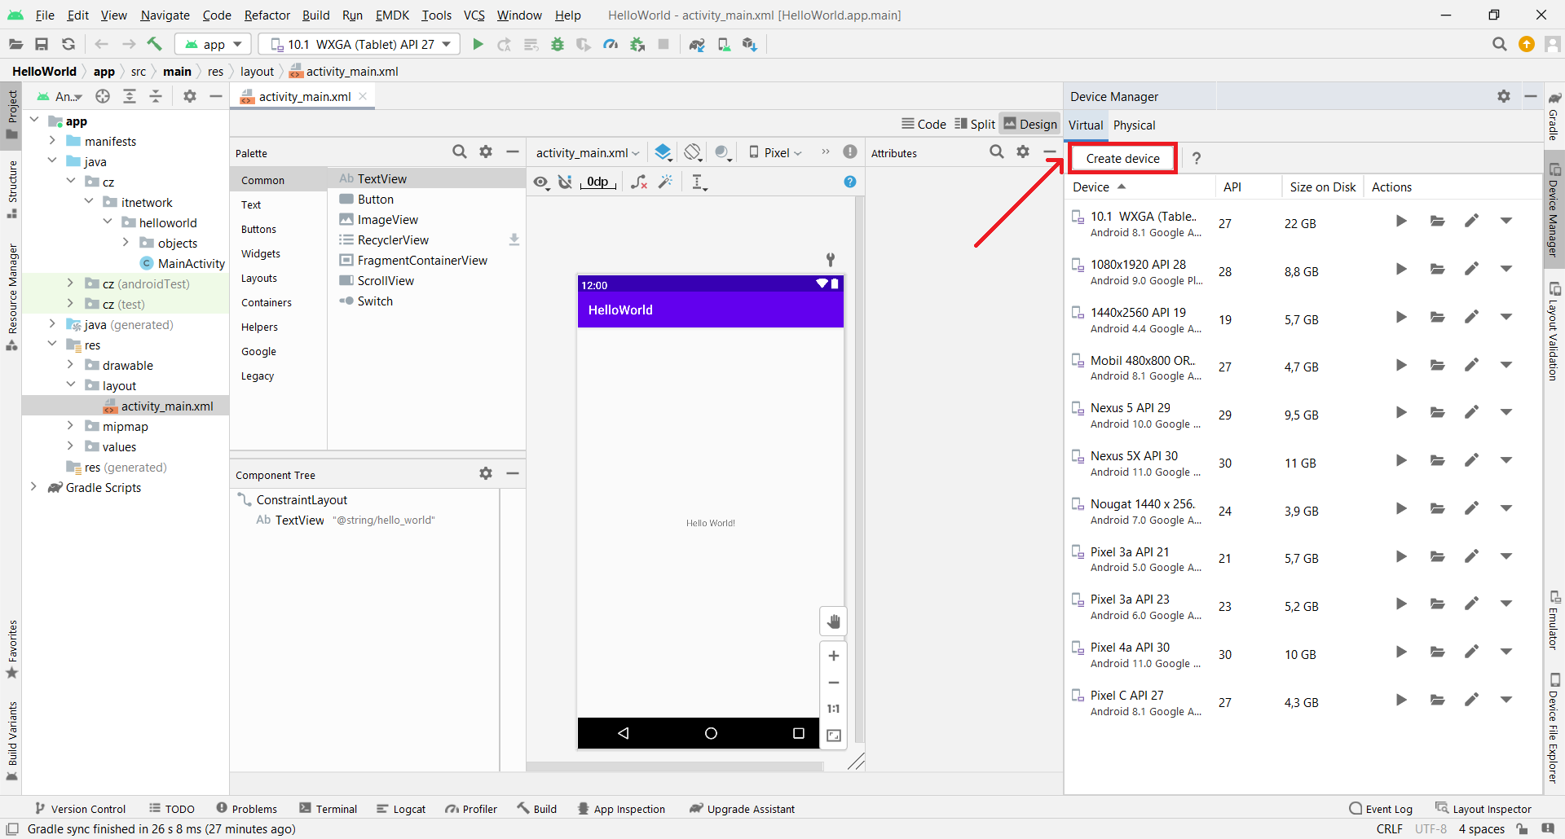Screen dimensions: 1565x839
Task: Collapse the java folder in project tree
Action: coord(52,161)
